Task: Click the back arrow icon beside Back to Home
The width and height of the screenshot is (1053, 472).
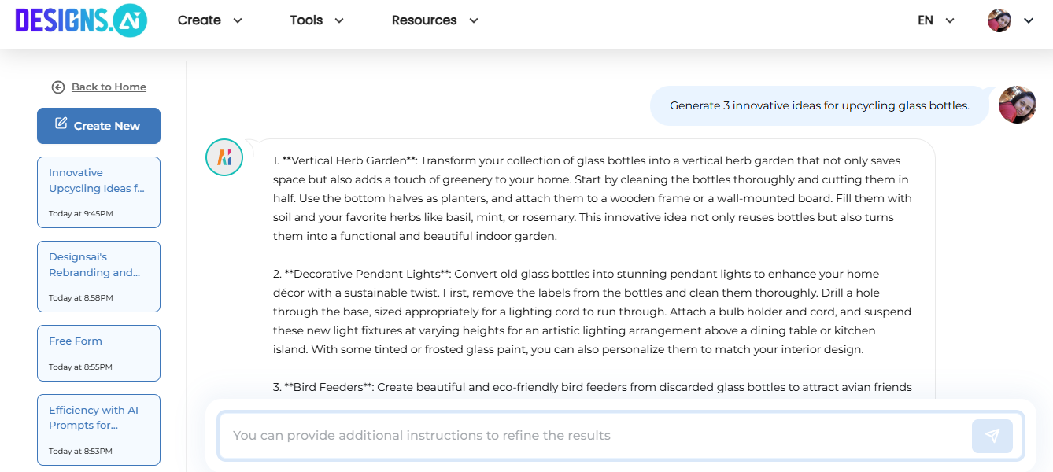Action: [x=57, y=87]
